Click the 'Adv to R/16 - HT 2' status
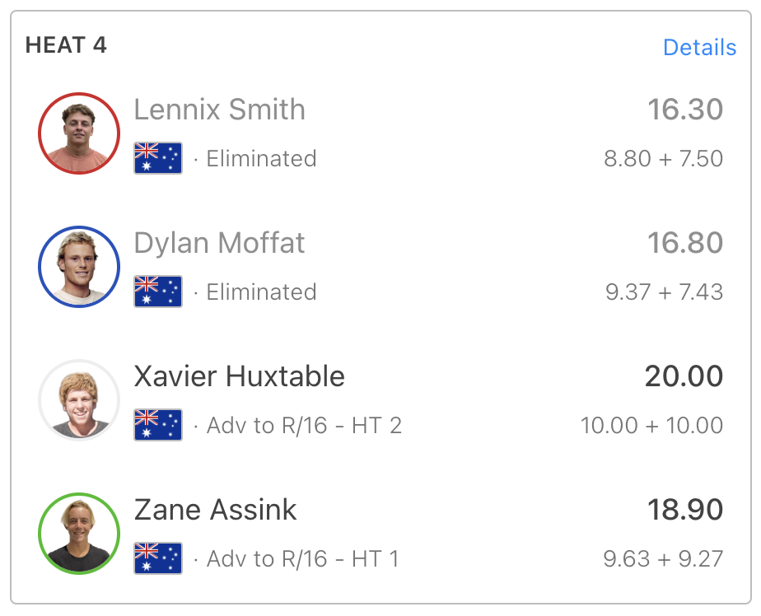 click(x=304, y=425)
